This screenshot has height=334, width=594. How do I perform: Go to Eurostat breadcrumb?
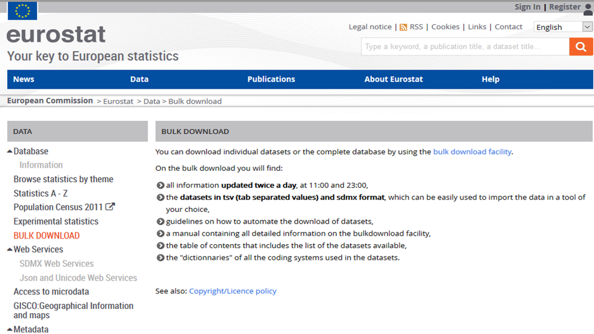pos(118,101)
